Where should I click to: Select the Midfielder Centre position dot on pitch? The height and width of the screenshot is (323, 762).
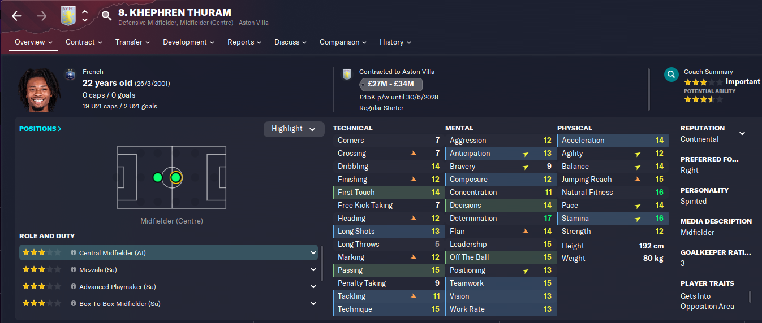[x=175, y=177]
